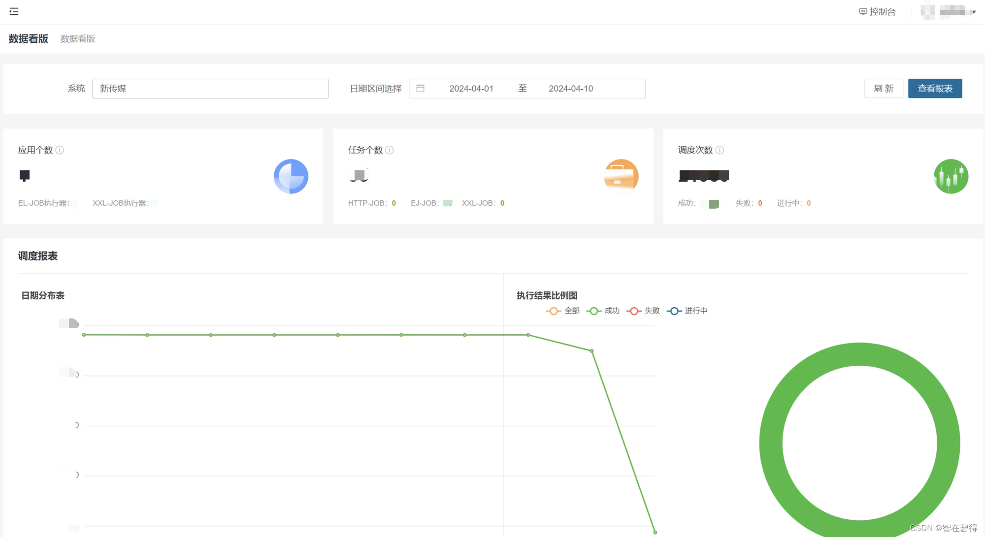
Task: Click the 刷新 refresh button
Action: 884,89
